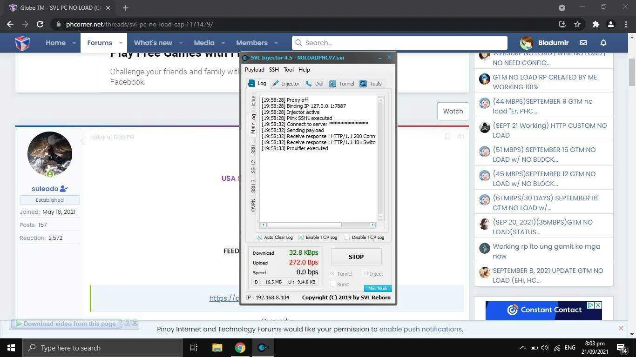Image resolution: width=636 pixels, height=357 pixels.
Task: Click Bladumir's avatar in the navbar
Action: [x=527, y=43]
